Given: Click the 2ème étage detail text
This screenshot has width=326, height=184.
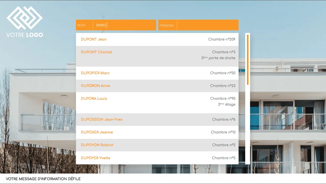Looking at the screenshot, I should pos(227,104).
